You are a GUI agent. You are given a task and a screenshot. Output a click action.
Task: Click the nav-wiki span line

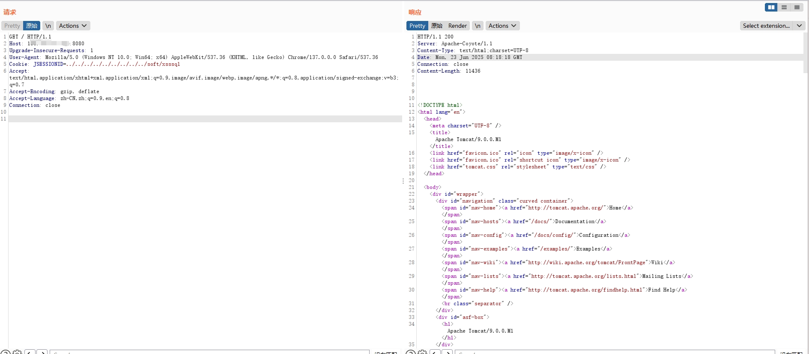pyautogui.click(x=558, y=263)
